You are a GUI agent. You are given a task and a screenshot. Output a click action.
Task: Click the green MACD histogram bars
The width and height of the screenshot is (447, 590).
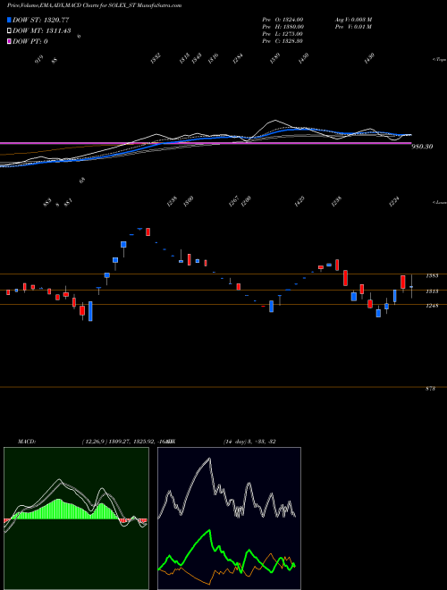coord(58,509)
